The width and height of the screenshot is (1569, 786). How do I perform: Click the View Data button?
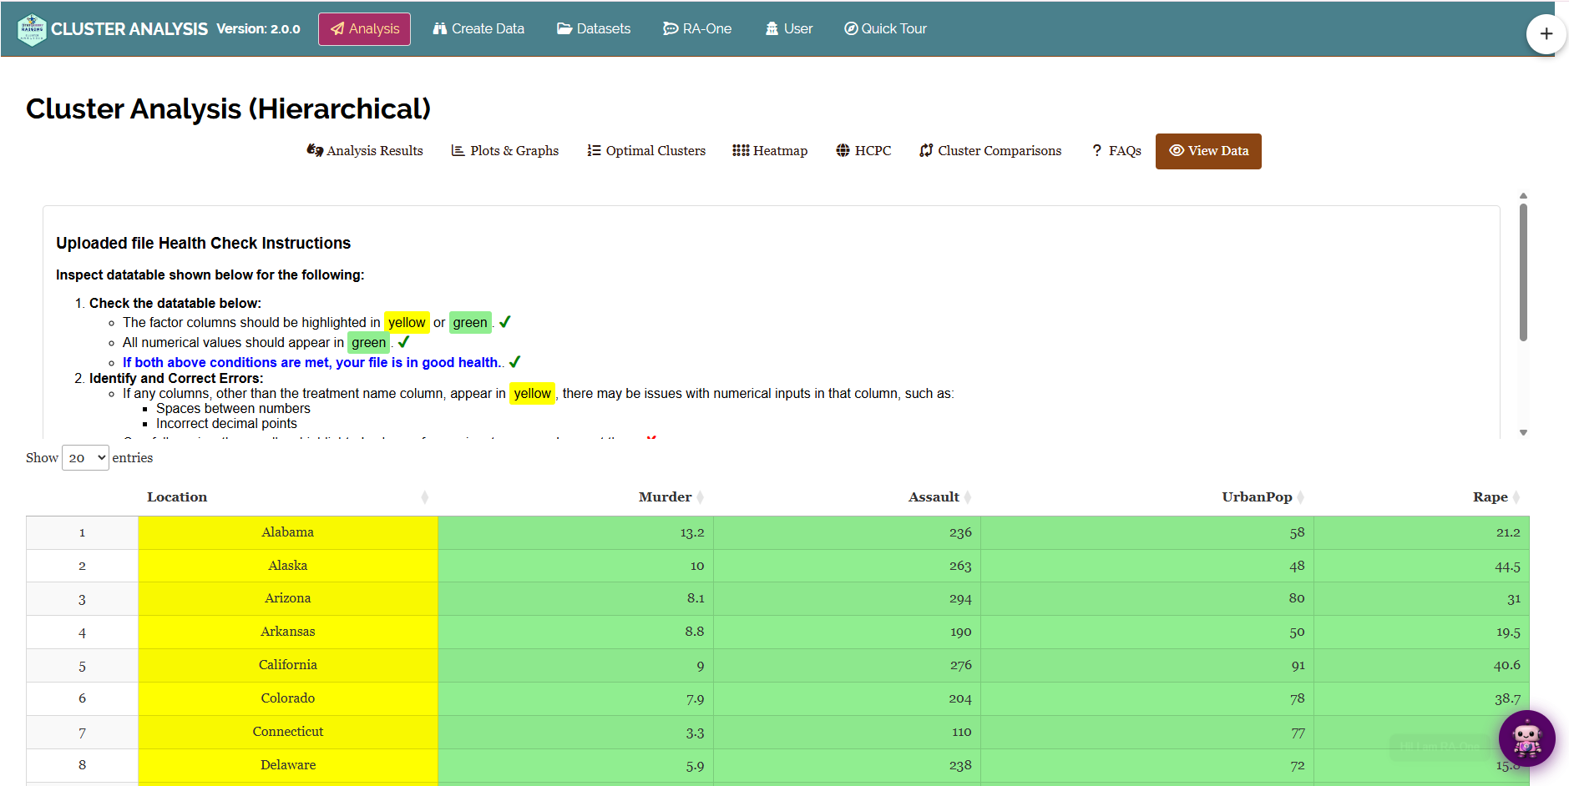tap(1208, 151)
